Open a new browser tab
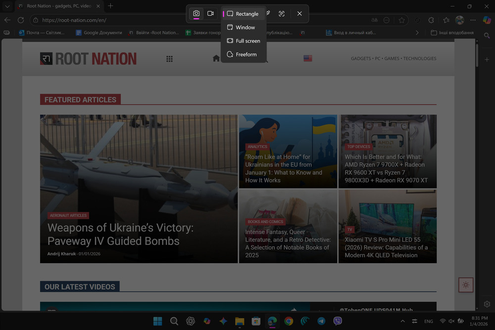495x330 pixels. [110, 6]
